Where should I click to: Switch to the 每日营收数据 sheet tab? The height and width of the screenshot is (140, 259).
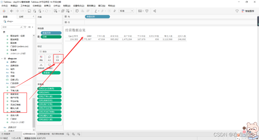[58, 134]
